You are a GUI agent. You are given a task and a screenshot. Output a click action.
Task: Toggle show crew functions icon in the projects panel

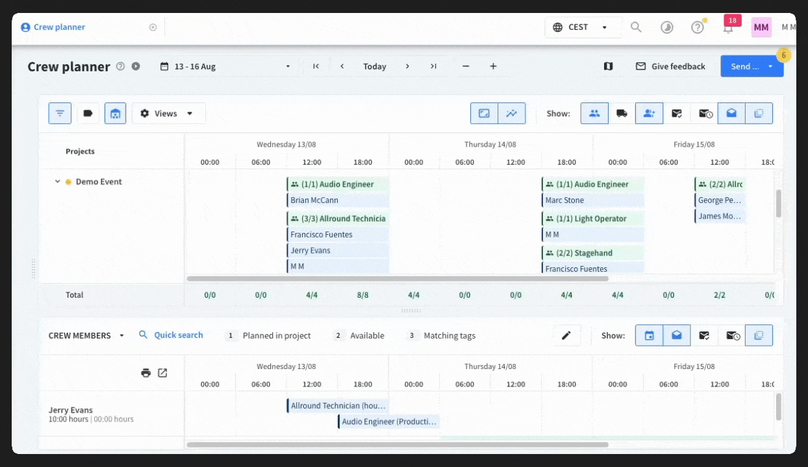(x=594, y=114)
